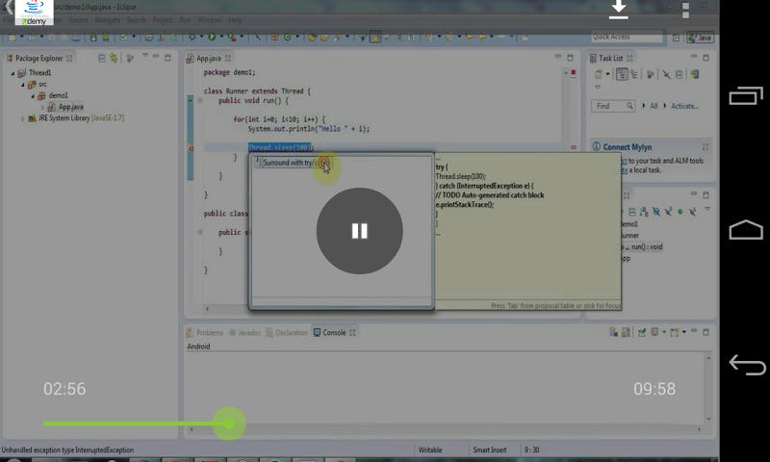Viewport: 770px width, 462px height.
Task: Click the Open Console icon
Action: pyautogui.click(x=675, y=332)
